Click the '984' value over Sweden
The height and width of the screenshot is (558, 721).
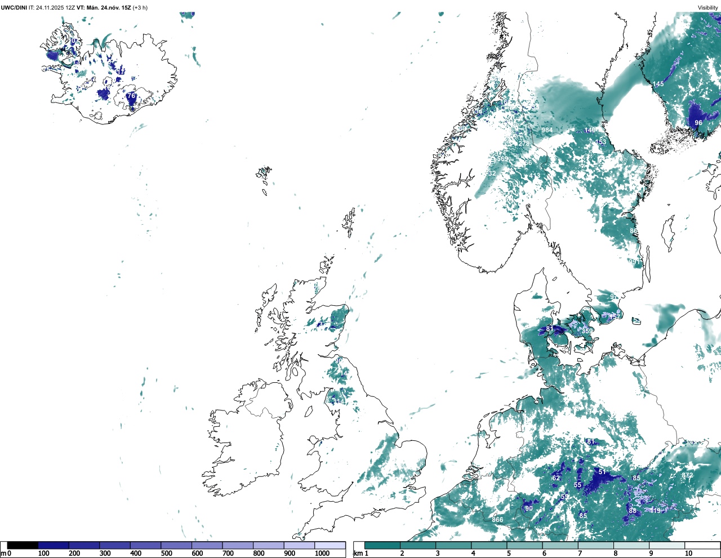[x=547, y=130]
